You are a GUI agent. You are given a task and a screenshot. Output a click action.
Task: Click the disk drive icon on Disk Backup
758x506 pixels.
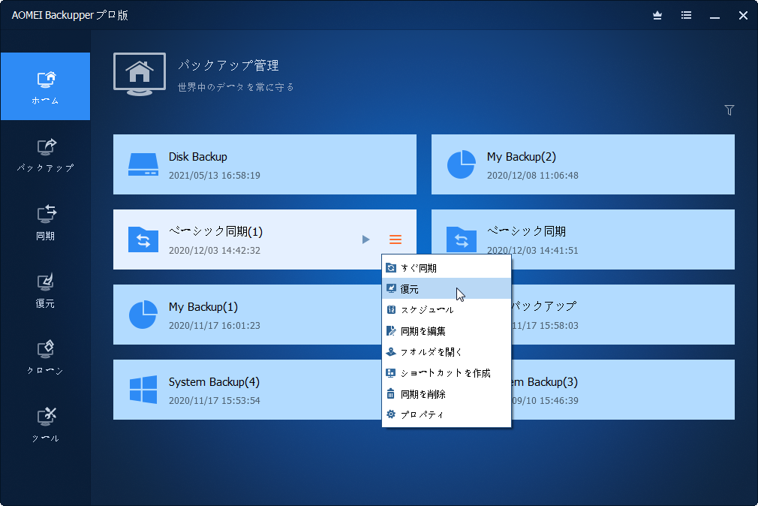click(143, 164)
